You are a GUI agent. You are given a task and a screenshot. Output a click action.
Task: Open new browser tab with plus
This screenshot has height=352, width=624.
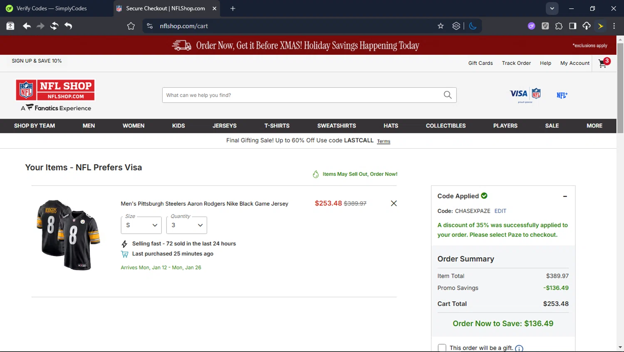pos(233,8)
